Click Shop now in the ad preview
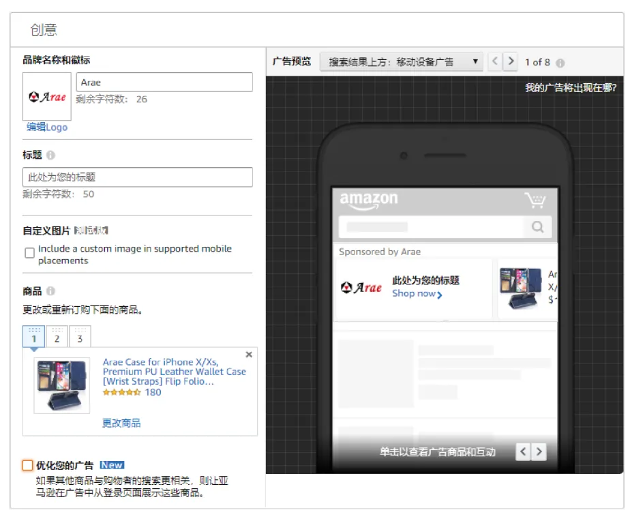This screenshot has width=632, height=521. 417,294
